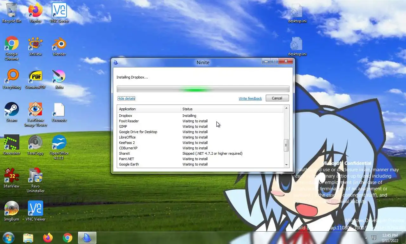The height and width of the screenshot is (244, 406).
Task: Click the TeraCopy desktop shortcut
Action: point(36,145)
